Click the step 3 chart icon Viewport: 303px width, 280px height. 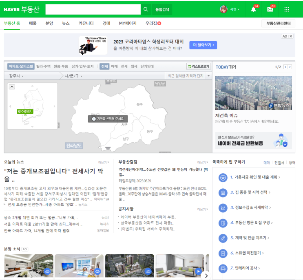pos(223,208)
